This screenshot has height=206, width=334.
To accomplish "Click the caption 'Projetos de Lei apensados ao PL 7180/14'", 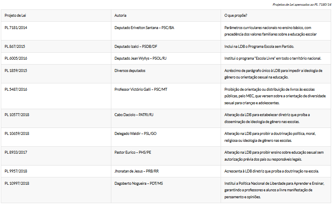I will pyautogui.click(x=302, y=4).
